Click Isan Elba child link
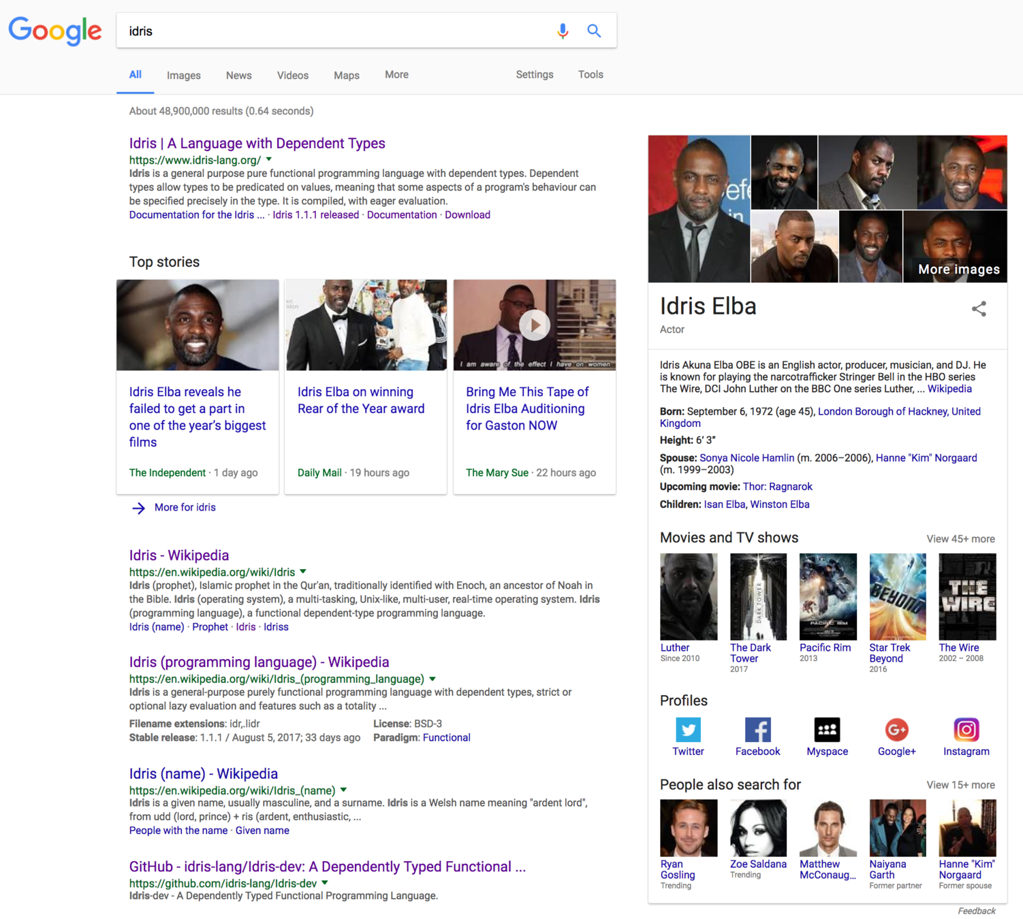 [724, 504]
